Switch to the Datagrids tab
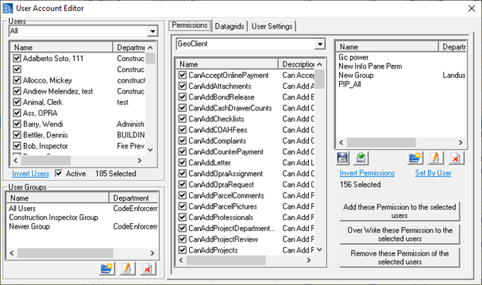The height and width of the screenshot is (285, 482). (229, 26)
